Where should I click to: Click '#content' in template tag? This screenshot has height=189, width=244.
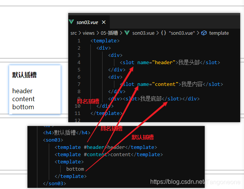tap(96, 155)
